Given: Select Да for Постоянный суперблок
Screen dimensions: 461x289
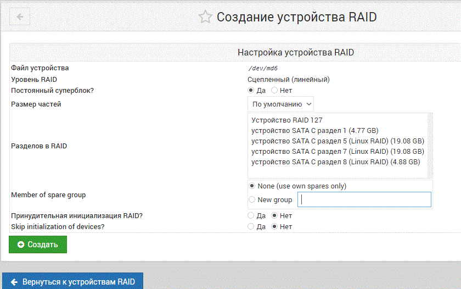Looking at the screenshot, I should point(251,90).
